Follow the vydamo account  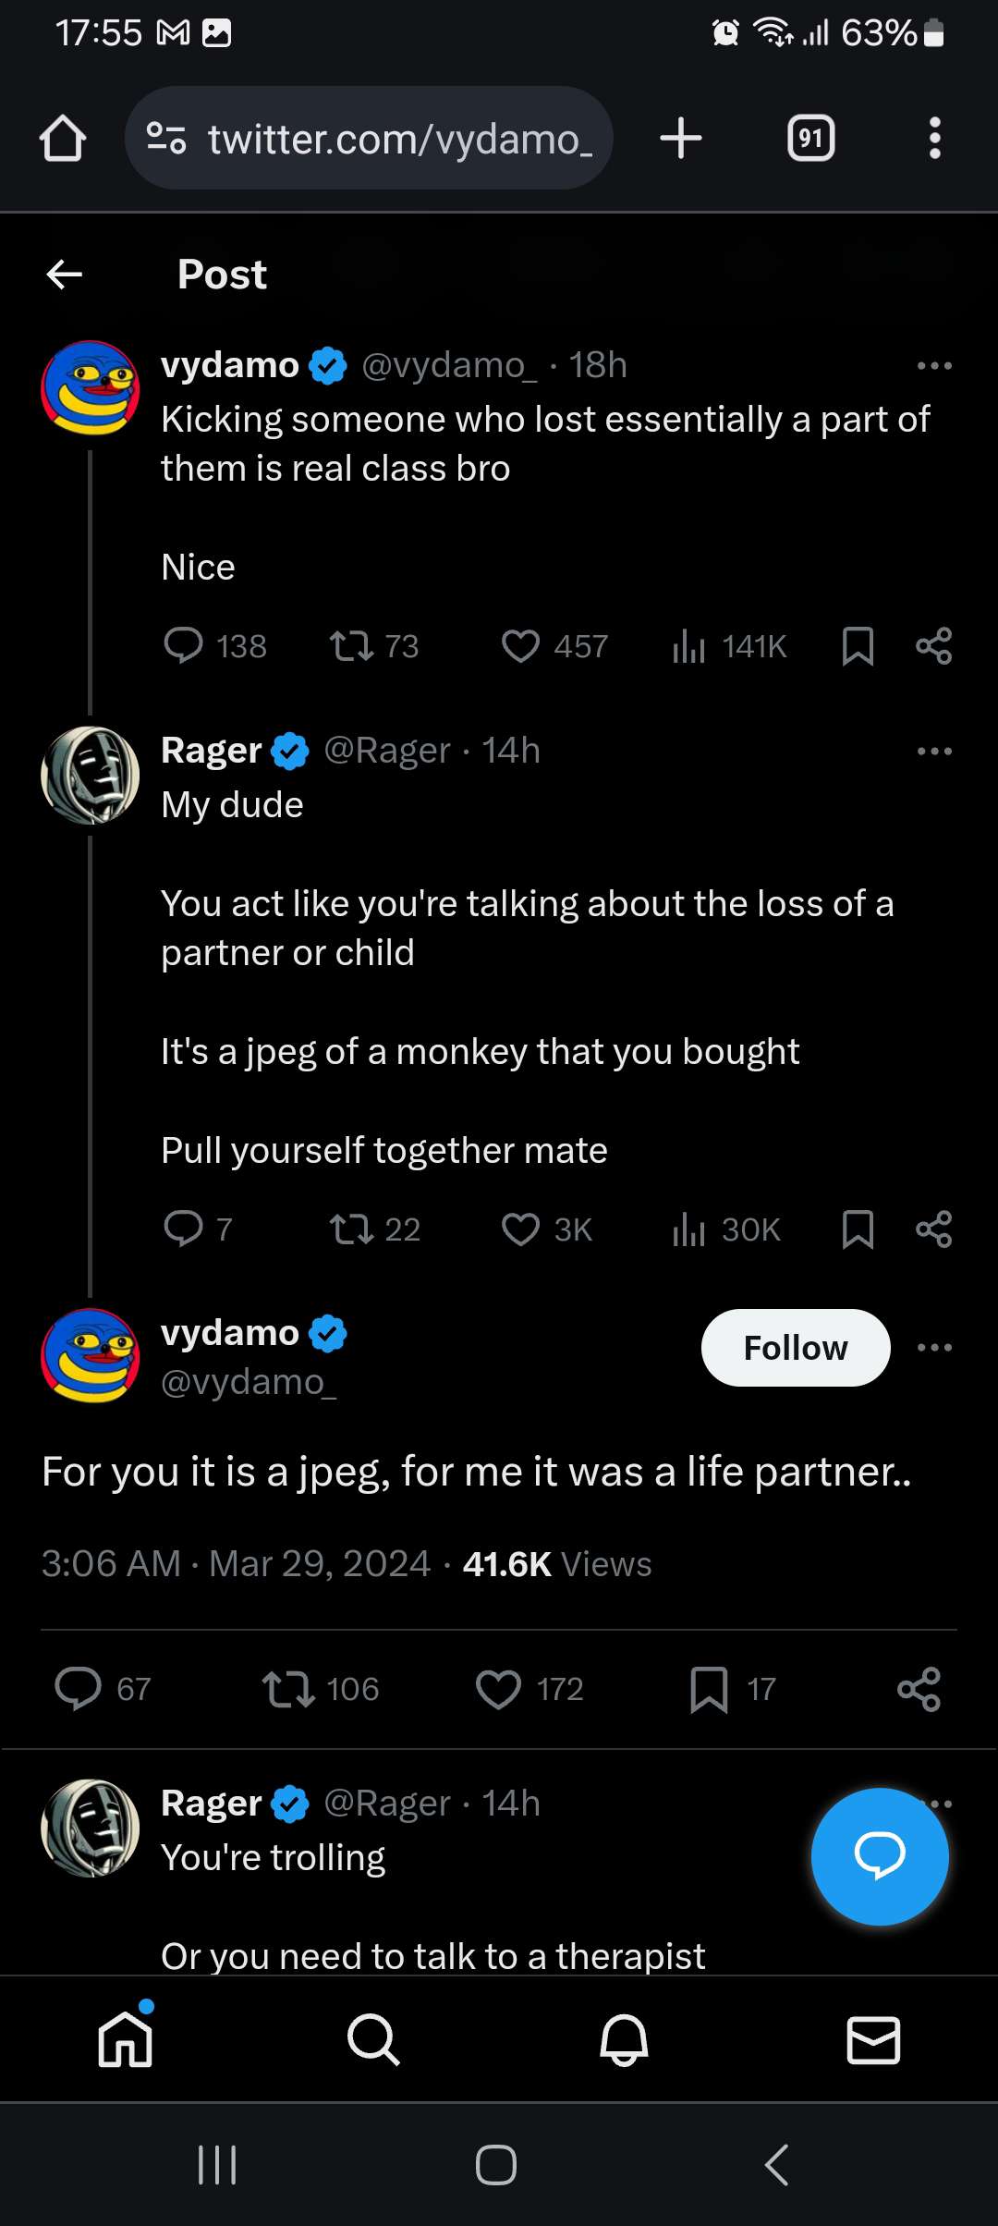coord(795,1348)
